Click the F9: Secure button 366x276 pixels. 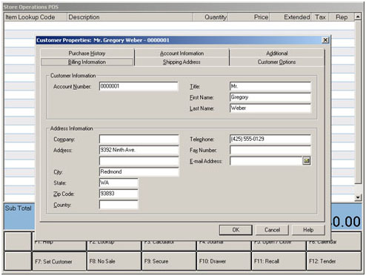click(169, 261)
